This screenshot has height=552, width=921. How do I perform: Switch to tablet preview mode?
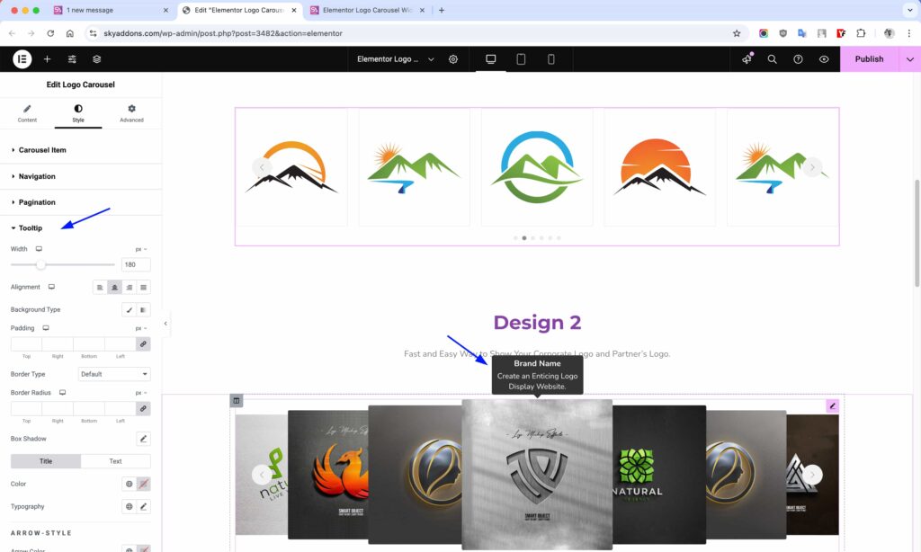[521, 58]
